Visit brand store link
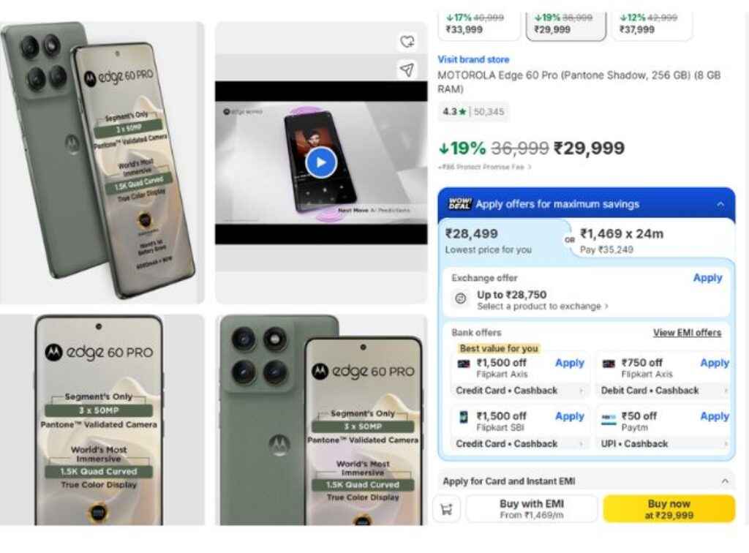Image resolution: width=749 pixels, height=553 pixels. pyautogui.click(x=473, y=60)
